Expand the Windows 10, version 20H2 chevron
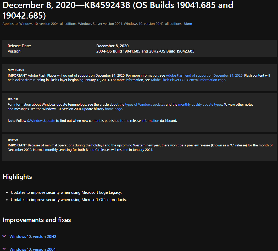 click(4, 236)
